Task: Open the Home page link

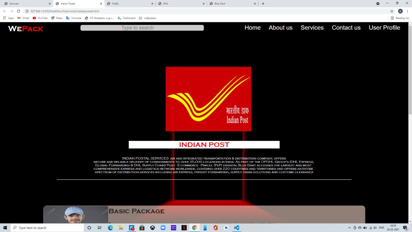Action: 252,28
